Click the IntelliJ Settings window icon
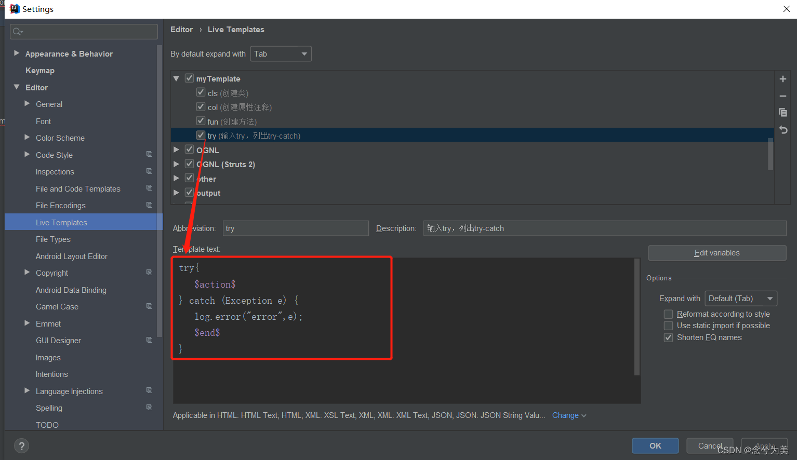 coord(14,9)
